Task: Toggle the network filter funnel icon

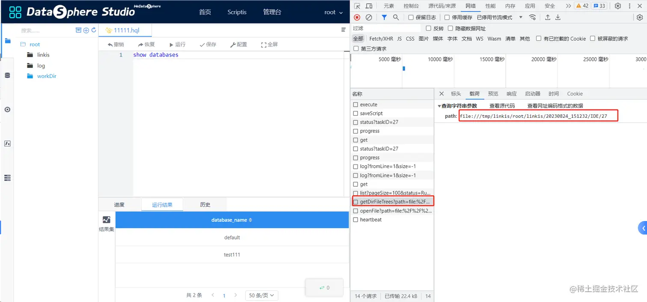Action: (x=384, y=17)
